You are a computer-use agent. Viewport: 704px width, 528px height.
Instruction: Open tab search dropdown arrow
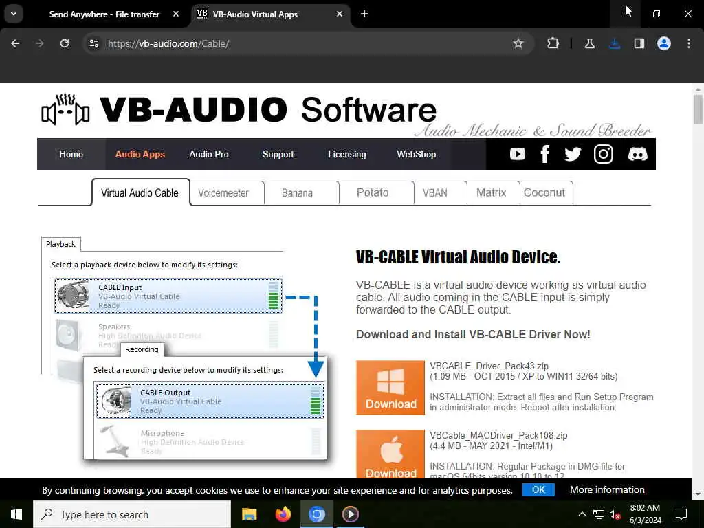tap(14, 14)
